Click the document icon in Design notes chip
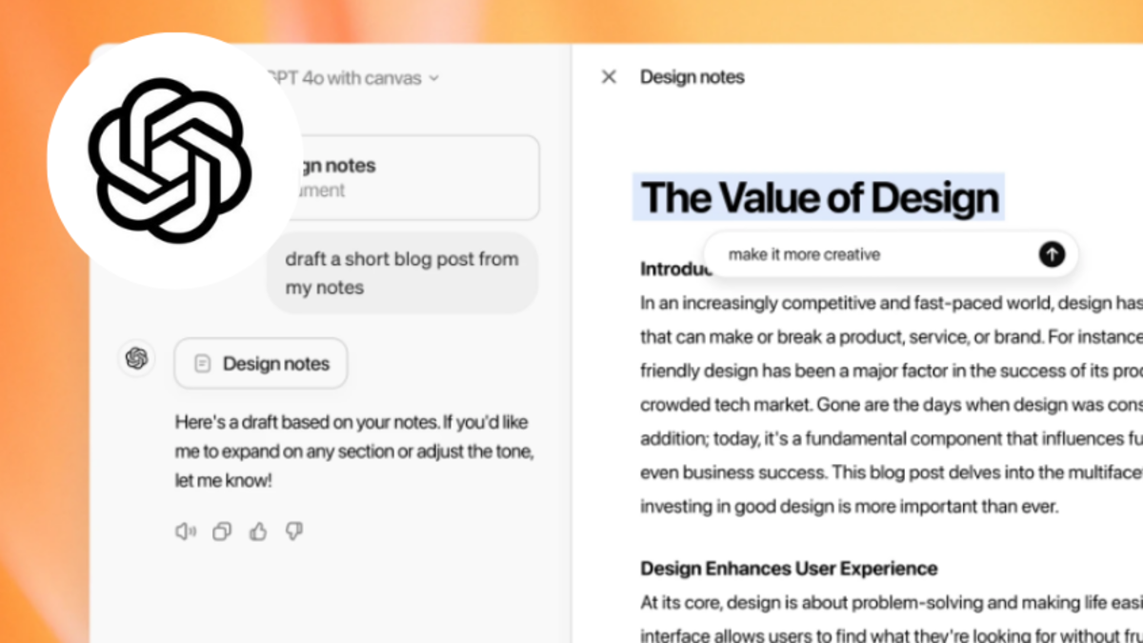The width and height of the screenshot is (1143, 643). pyautogui.click(x=202, y=364)
